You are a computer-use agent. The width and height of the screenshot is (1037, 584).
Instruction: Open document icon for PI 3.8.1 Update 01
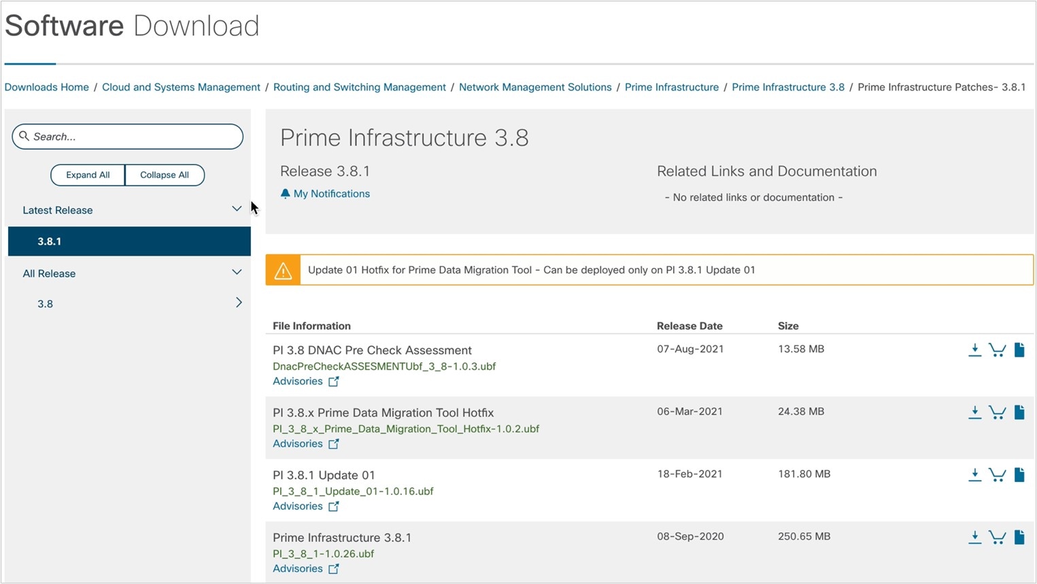pos(1019,475)
